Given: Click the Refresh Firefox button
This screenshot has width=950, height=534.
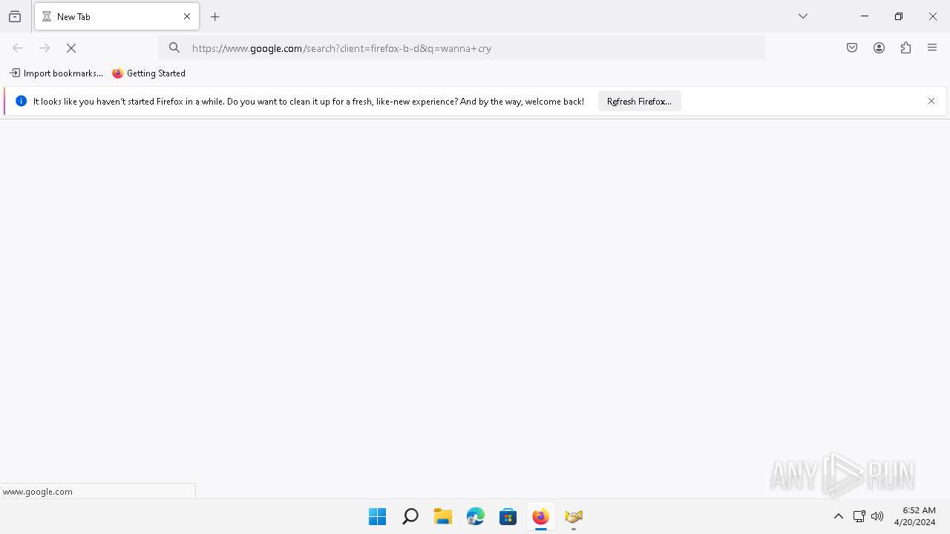Looking at the screenshot, I should coord(639,101).
